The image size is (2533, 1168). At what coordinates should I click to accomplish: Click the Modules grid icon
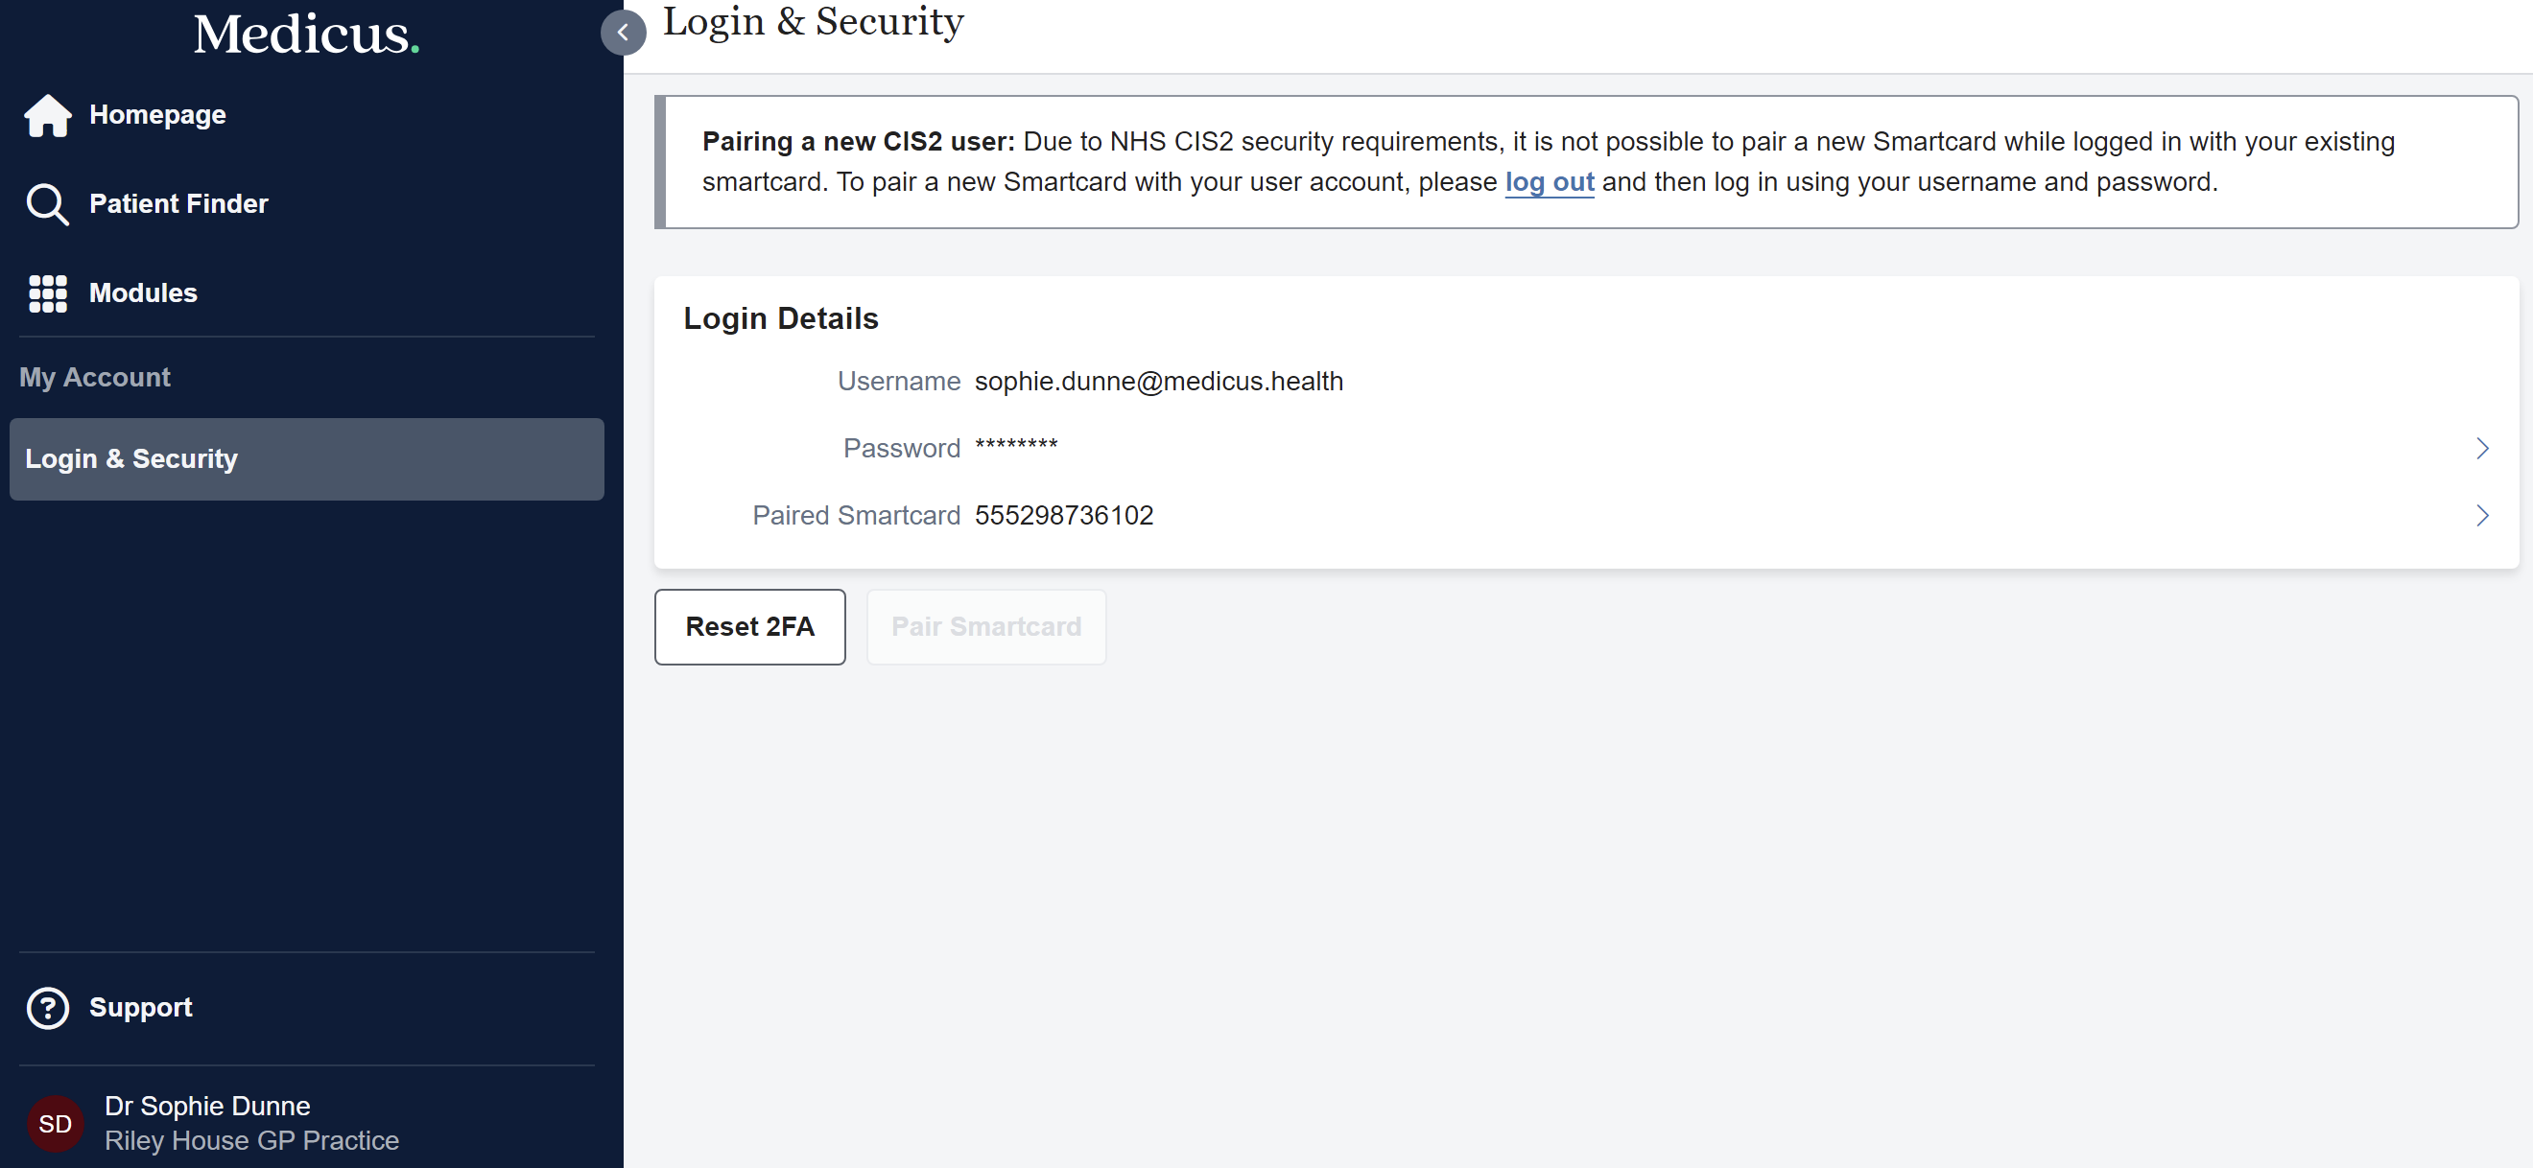click(x=47, y=293)
